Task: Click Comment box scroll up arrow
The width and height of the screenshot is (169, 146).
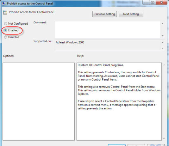Action: (163, 24)
